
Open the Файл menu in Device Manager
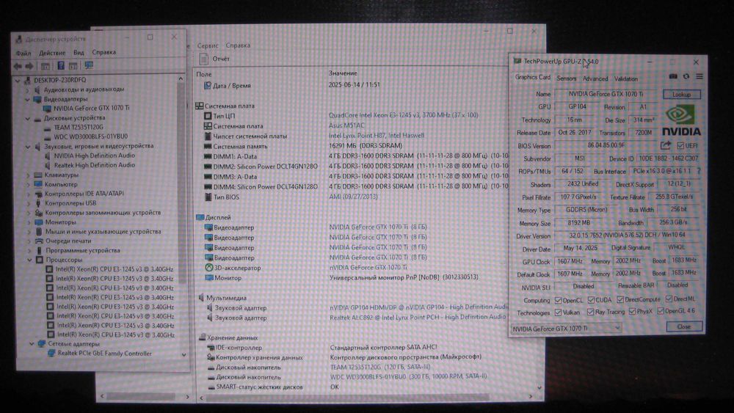(23, 53)
